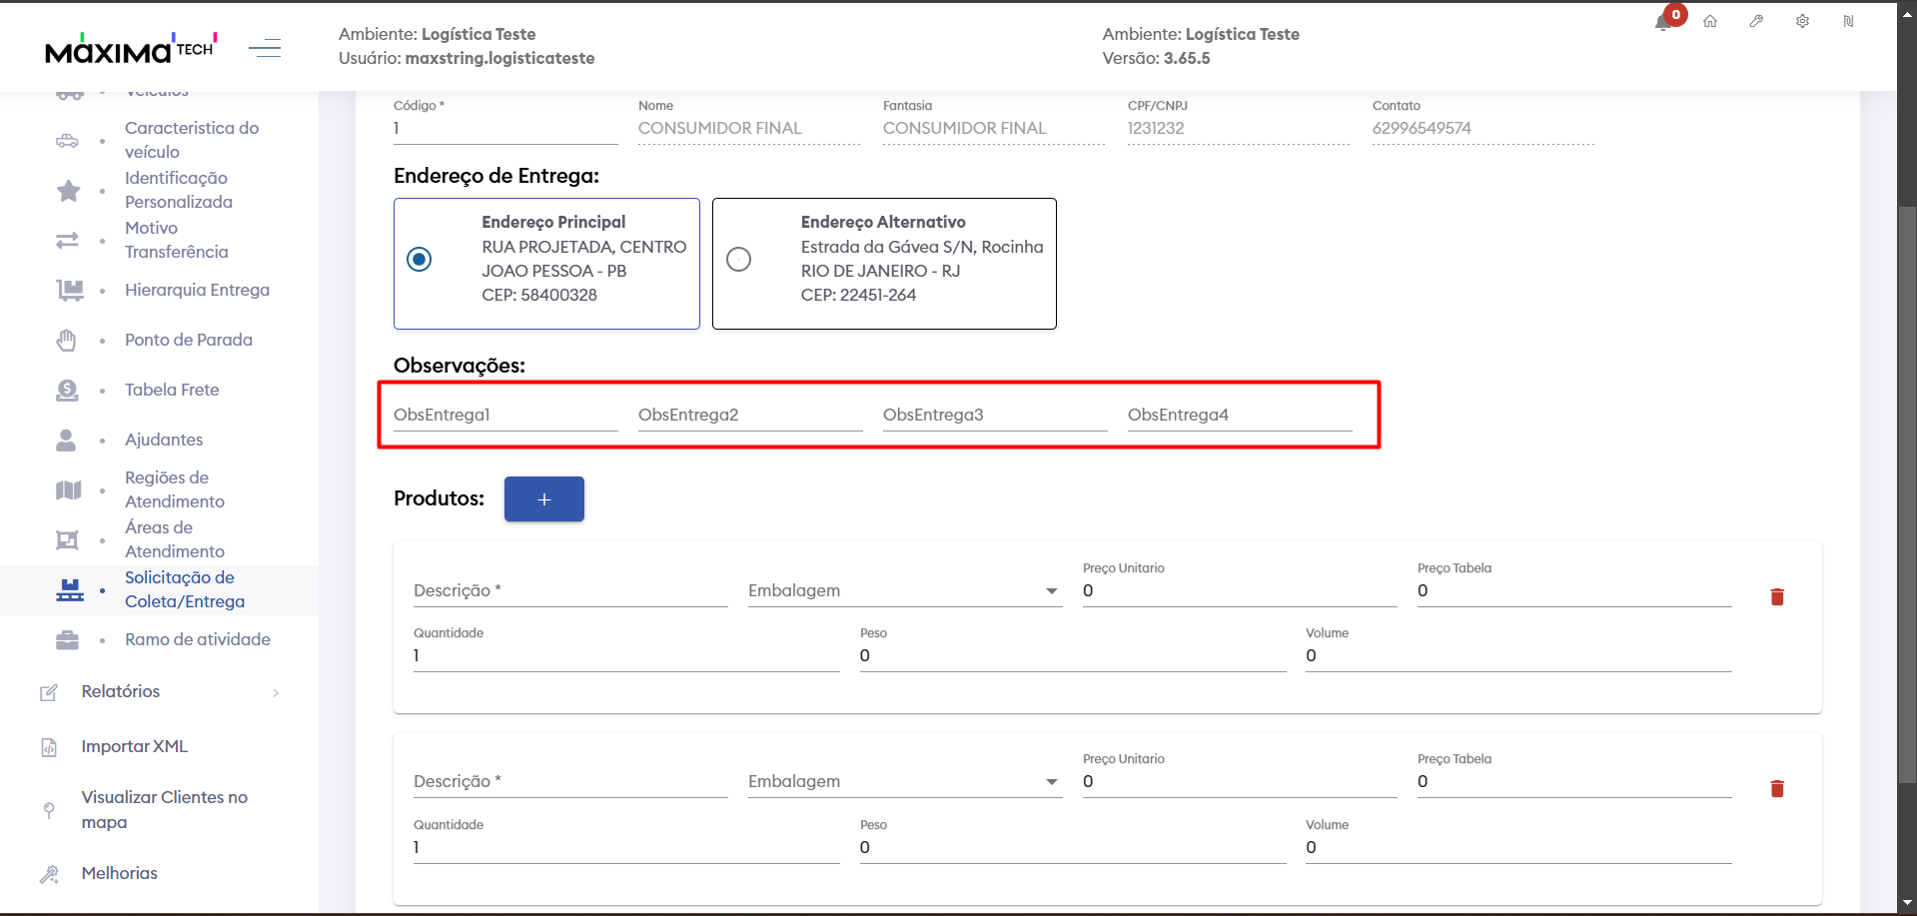Open Visualizar Clientes no mapa link
Image resolution: width=1917 pixels, height=916 pixels.
164,810
